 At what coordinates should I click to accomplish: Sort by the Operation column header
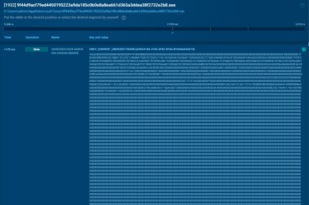(x=32, y=37)
